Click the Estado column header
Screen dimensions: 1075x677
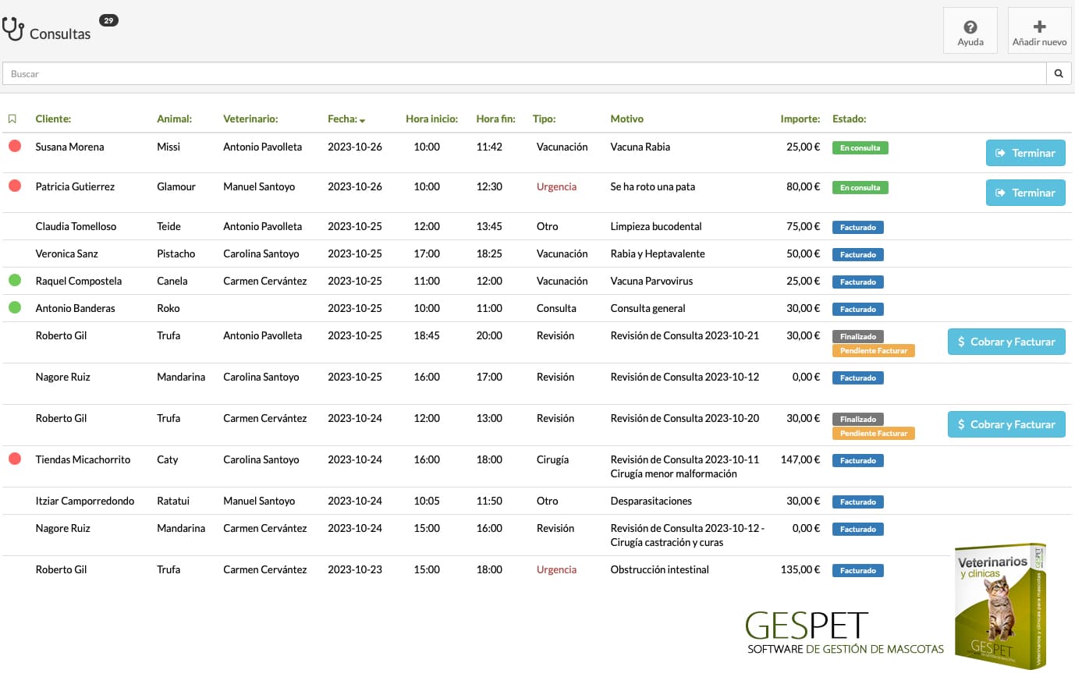point(850,119)
